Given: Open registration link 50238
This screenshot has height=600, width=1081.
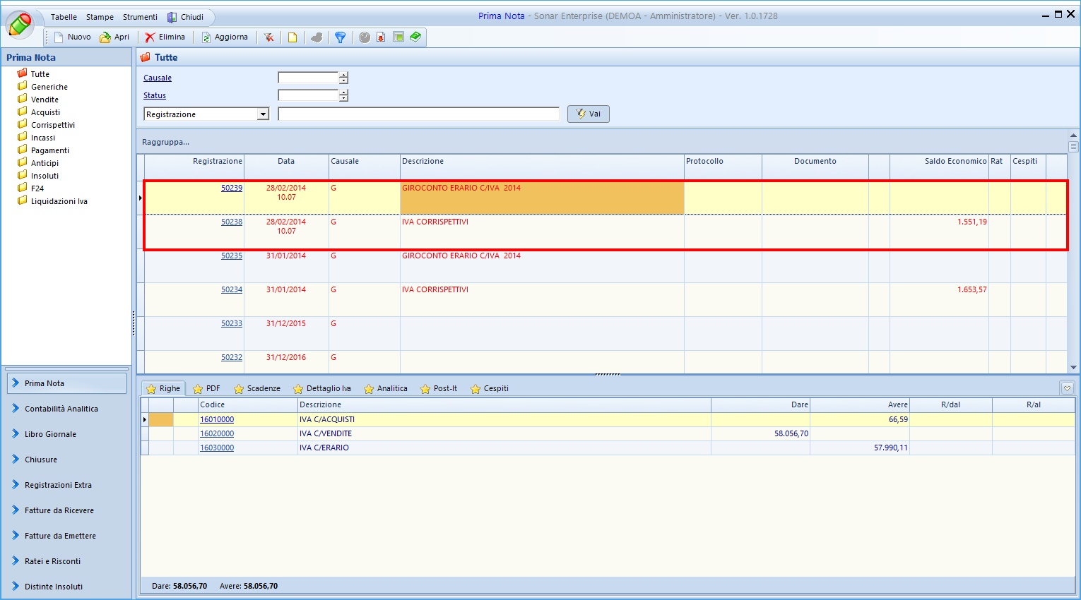Looking at the screenshot, I should tap(232, 222).
